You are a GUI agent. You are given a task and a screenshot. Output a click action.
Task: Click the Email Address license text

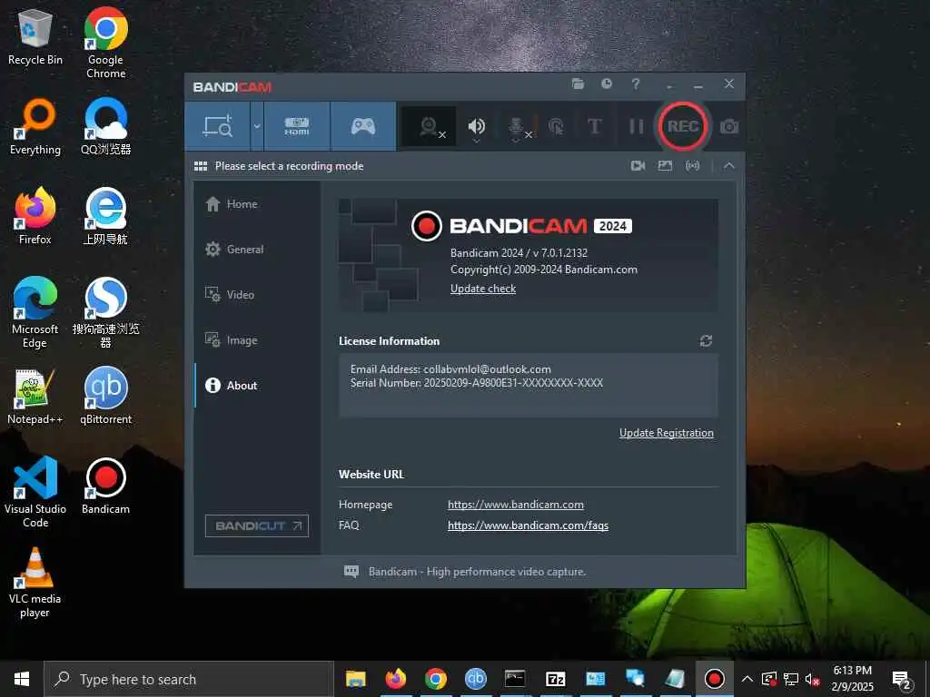point(450,369)
